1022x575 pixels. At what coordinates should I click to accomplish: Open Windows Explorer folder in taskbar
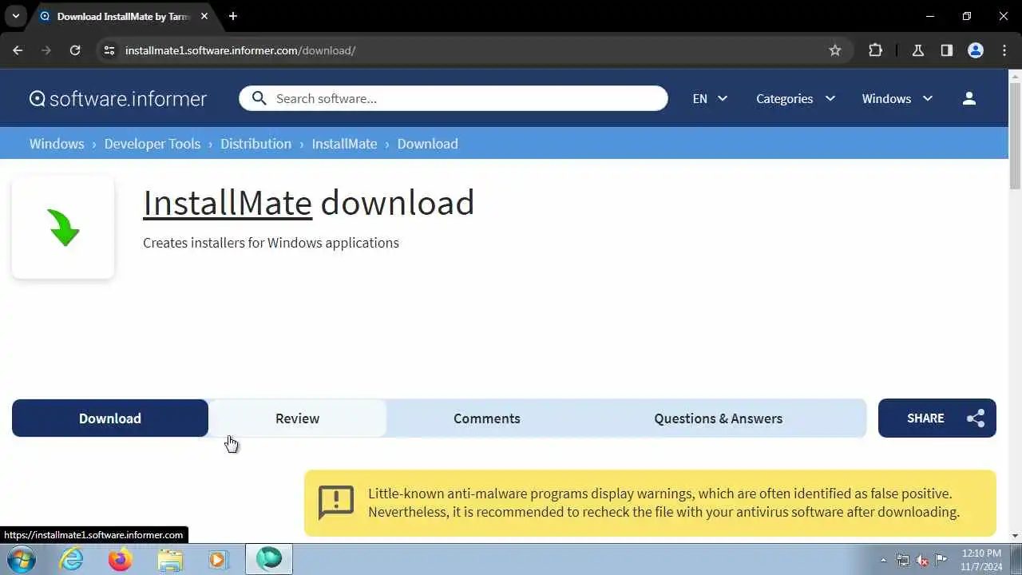(170, 560)
